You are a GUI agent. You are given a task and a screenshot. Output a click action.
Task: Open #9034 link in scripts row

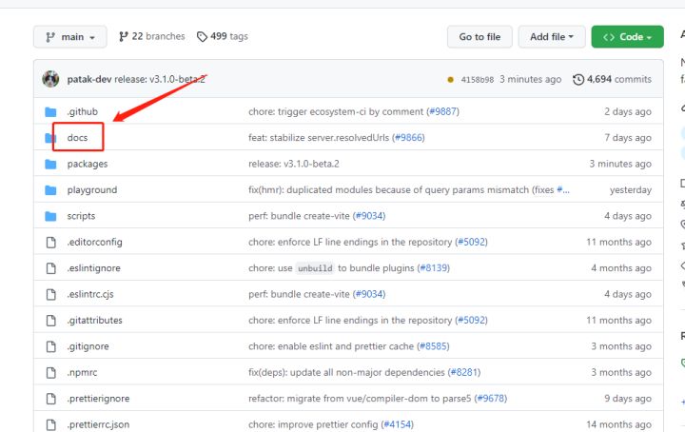point(369,216)
